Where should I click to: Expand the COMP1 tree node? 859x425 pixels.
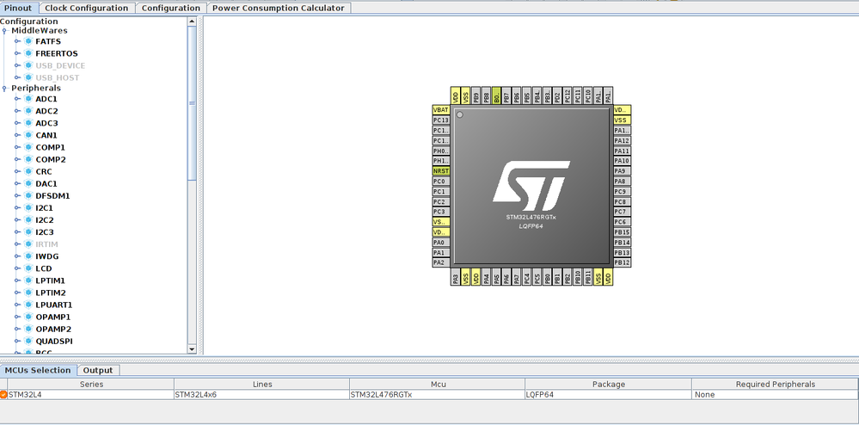click(x=17, y=147)
